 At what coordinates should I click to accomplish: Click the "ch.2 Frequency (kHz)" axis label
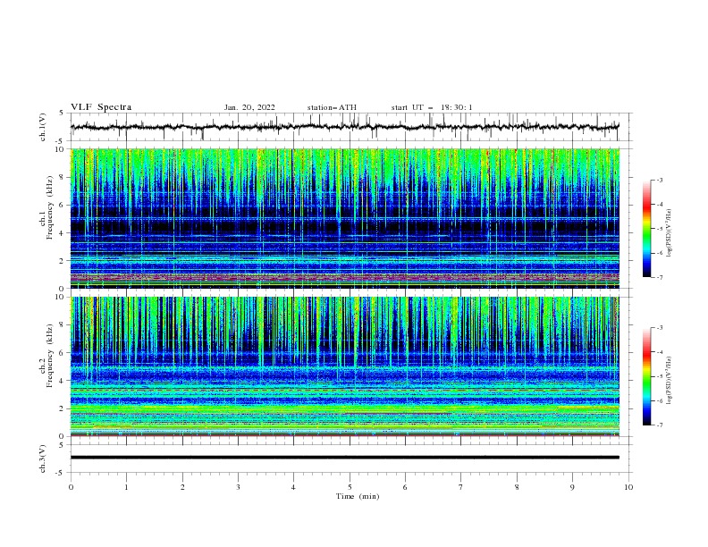(x=46, y=355)
